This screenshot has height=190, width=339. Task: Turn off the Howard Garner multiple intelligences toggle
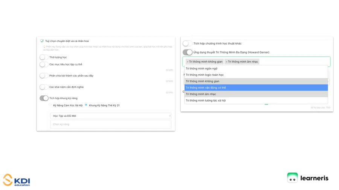coord(188,52)
